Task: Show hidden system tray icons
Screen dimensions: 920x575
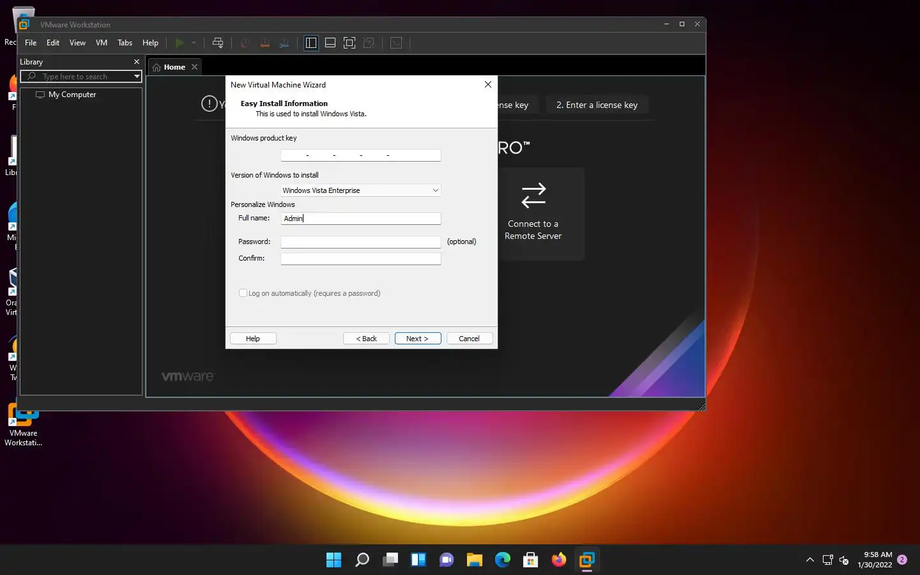Action: pyautogui.click(x=809, y=560)
